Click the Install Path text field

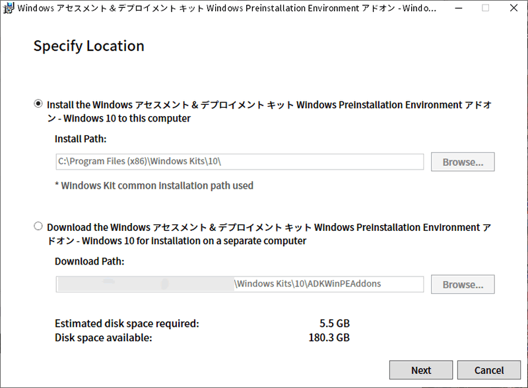(x=240, y=162)
